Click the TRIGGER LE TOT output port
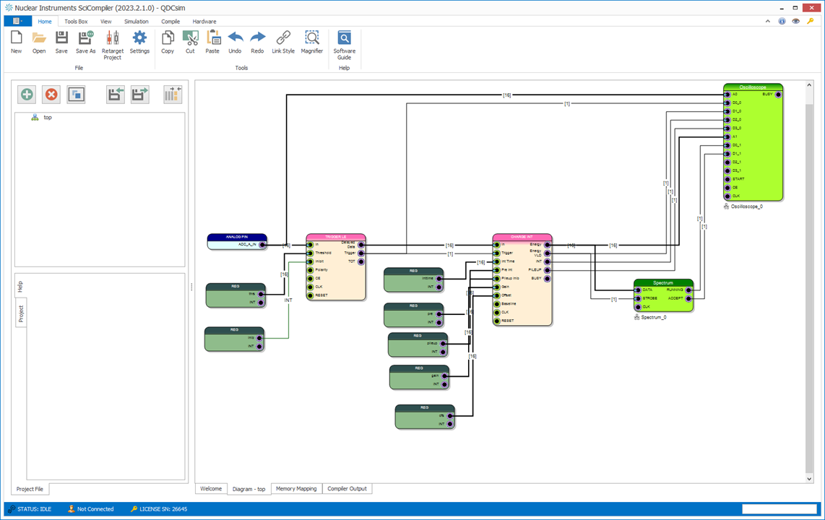Viewport: 825px width, 520px height. 361,262
